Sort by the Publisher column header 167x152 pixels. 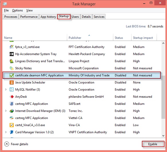click(x=90, y=38)
